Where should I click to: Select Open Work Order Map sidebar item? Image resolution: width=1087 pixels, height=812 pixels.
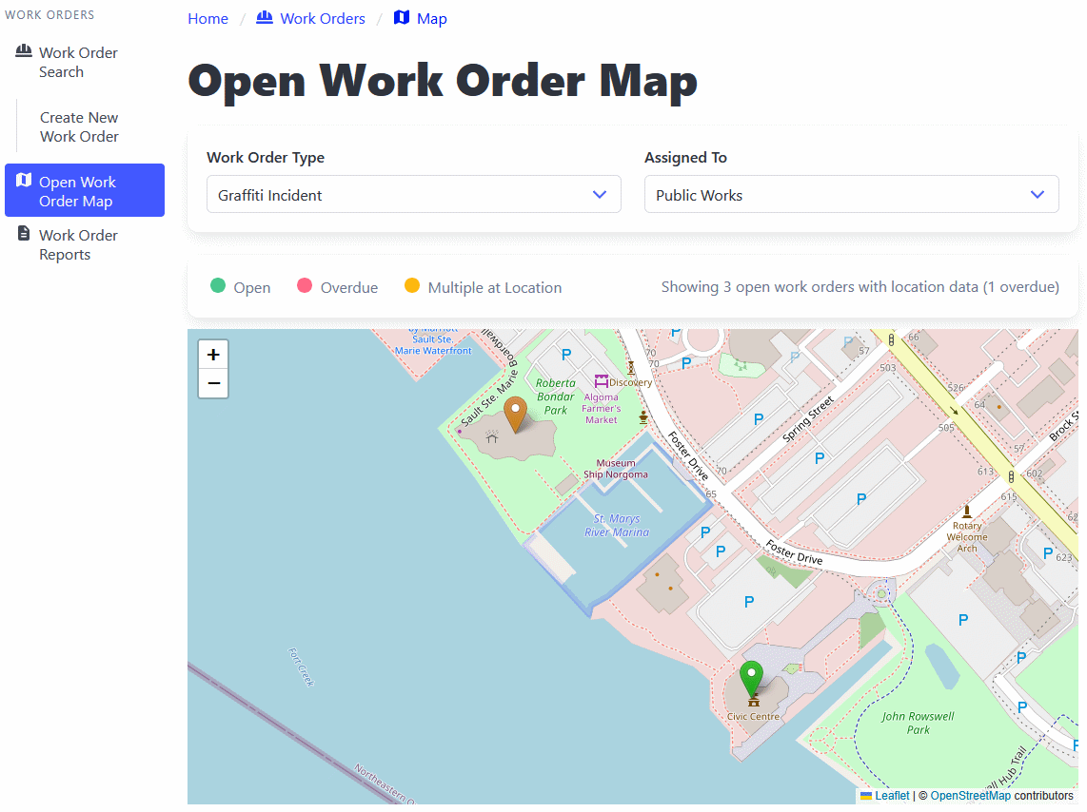pos(85,190)
